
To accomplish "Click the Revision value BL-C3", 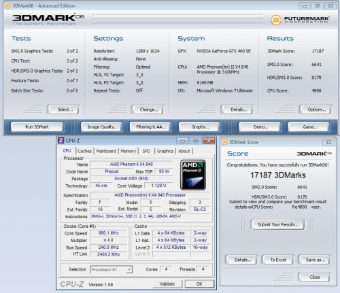I will coord(200,209).
